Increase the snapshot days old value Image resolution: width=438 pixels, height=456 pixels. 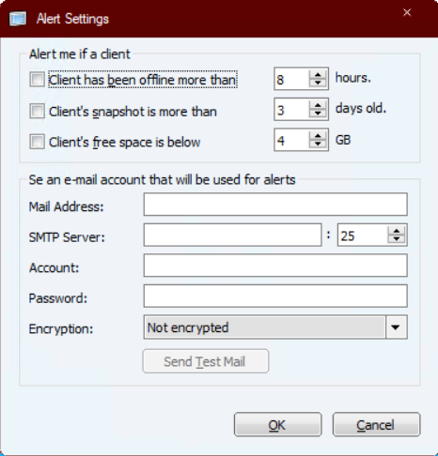(318, 105)
